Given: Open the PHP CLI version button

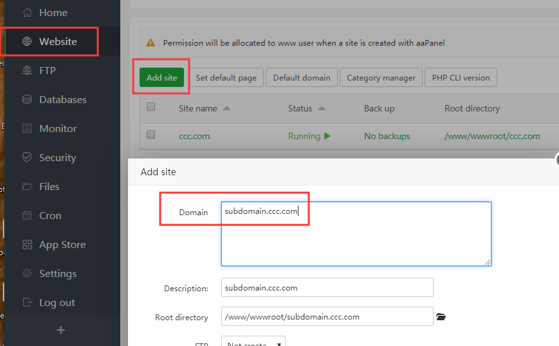Looking at the screenshot, I should click(461, 78).
